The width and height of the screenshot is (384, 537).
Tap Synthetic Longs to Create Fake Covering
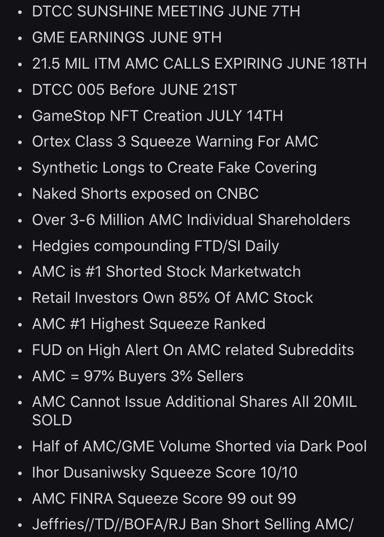[x=174, y=168]
